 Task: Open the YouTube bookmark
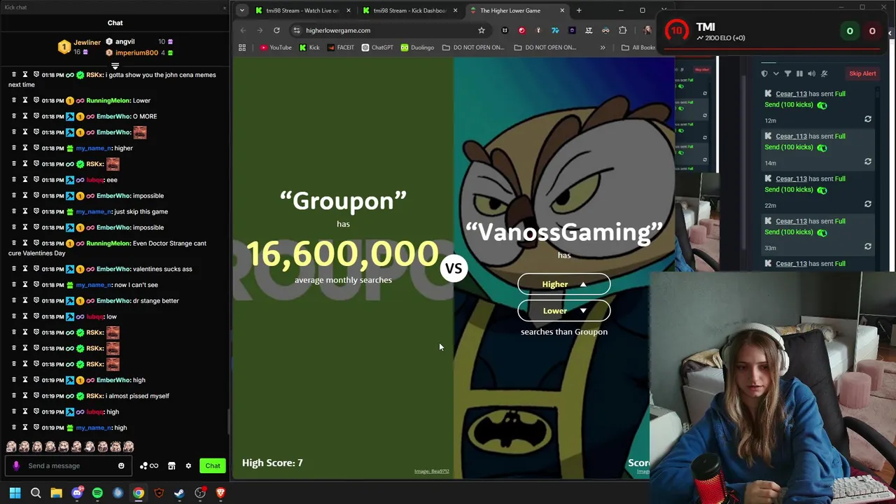(275, 48)
